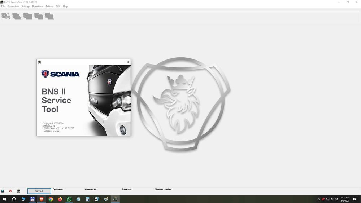The height and width of the screenshot is (203, 361).
Task: Open the app right of Solitaire on taskbar
Action: [106, 199]
